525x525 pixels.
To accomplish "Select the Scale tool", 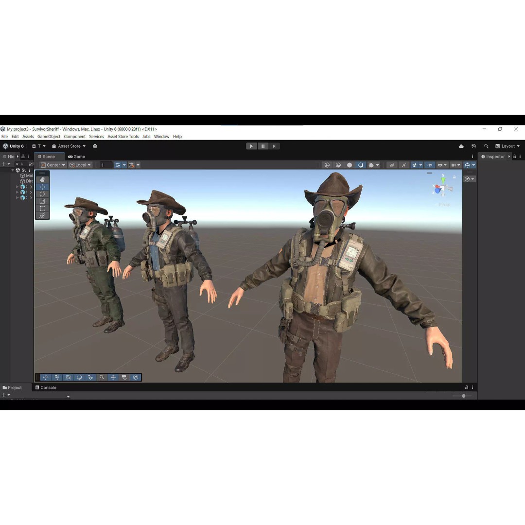I will [42, 201].
